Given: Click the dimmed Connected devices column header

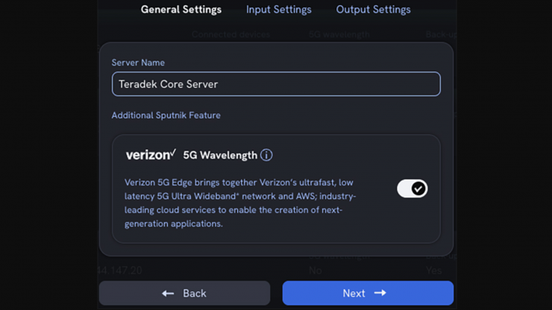Looking at the screenshot, I should tap(230, 34).
